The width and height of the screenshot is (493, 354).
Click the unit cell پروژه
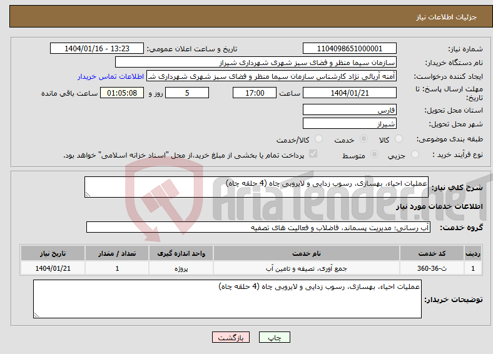(181, 268)
